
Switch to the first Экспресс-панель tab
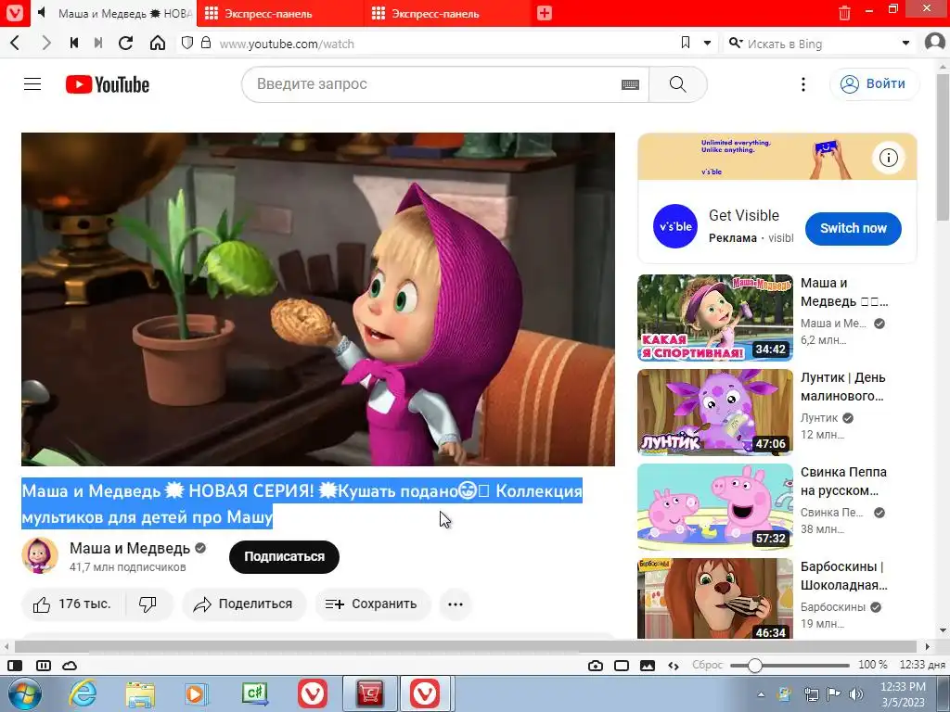point(280,13)
